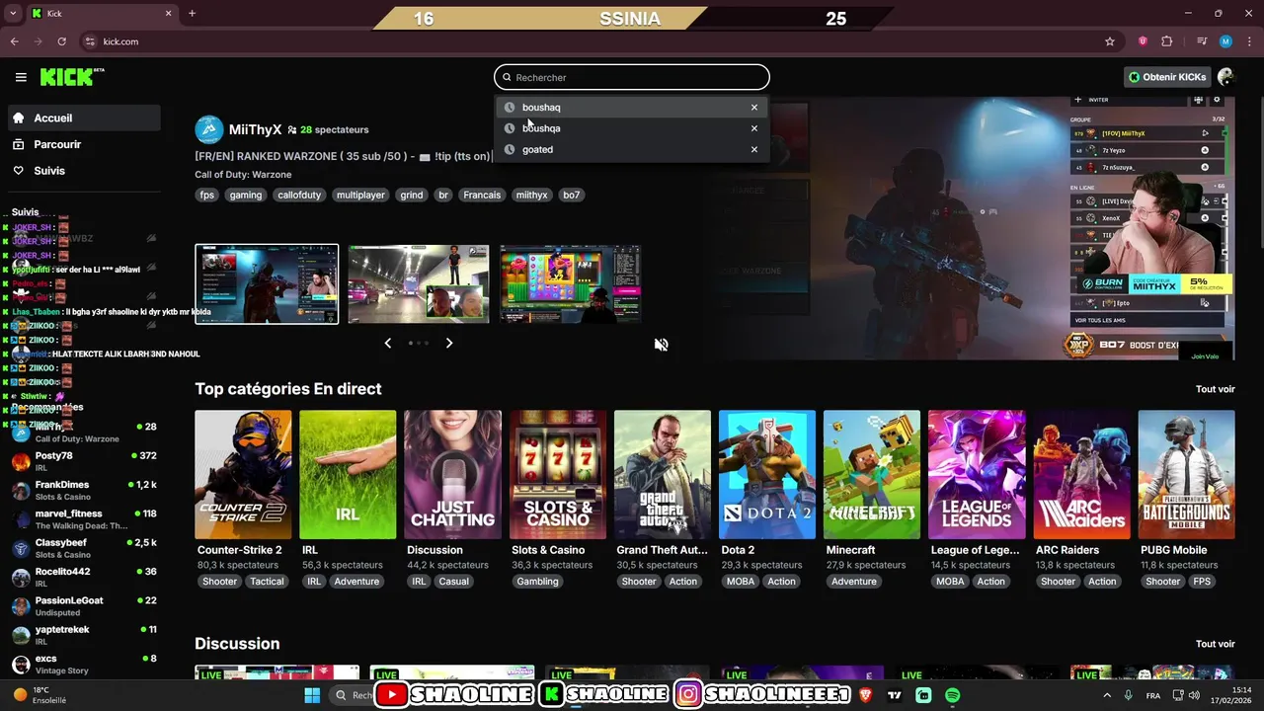Click the 'fps' tag
The height and width of the screenshot is (711, 1264).
(207, 196)
